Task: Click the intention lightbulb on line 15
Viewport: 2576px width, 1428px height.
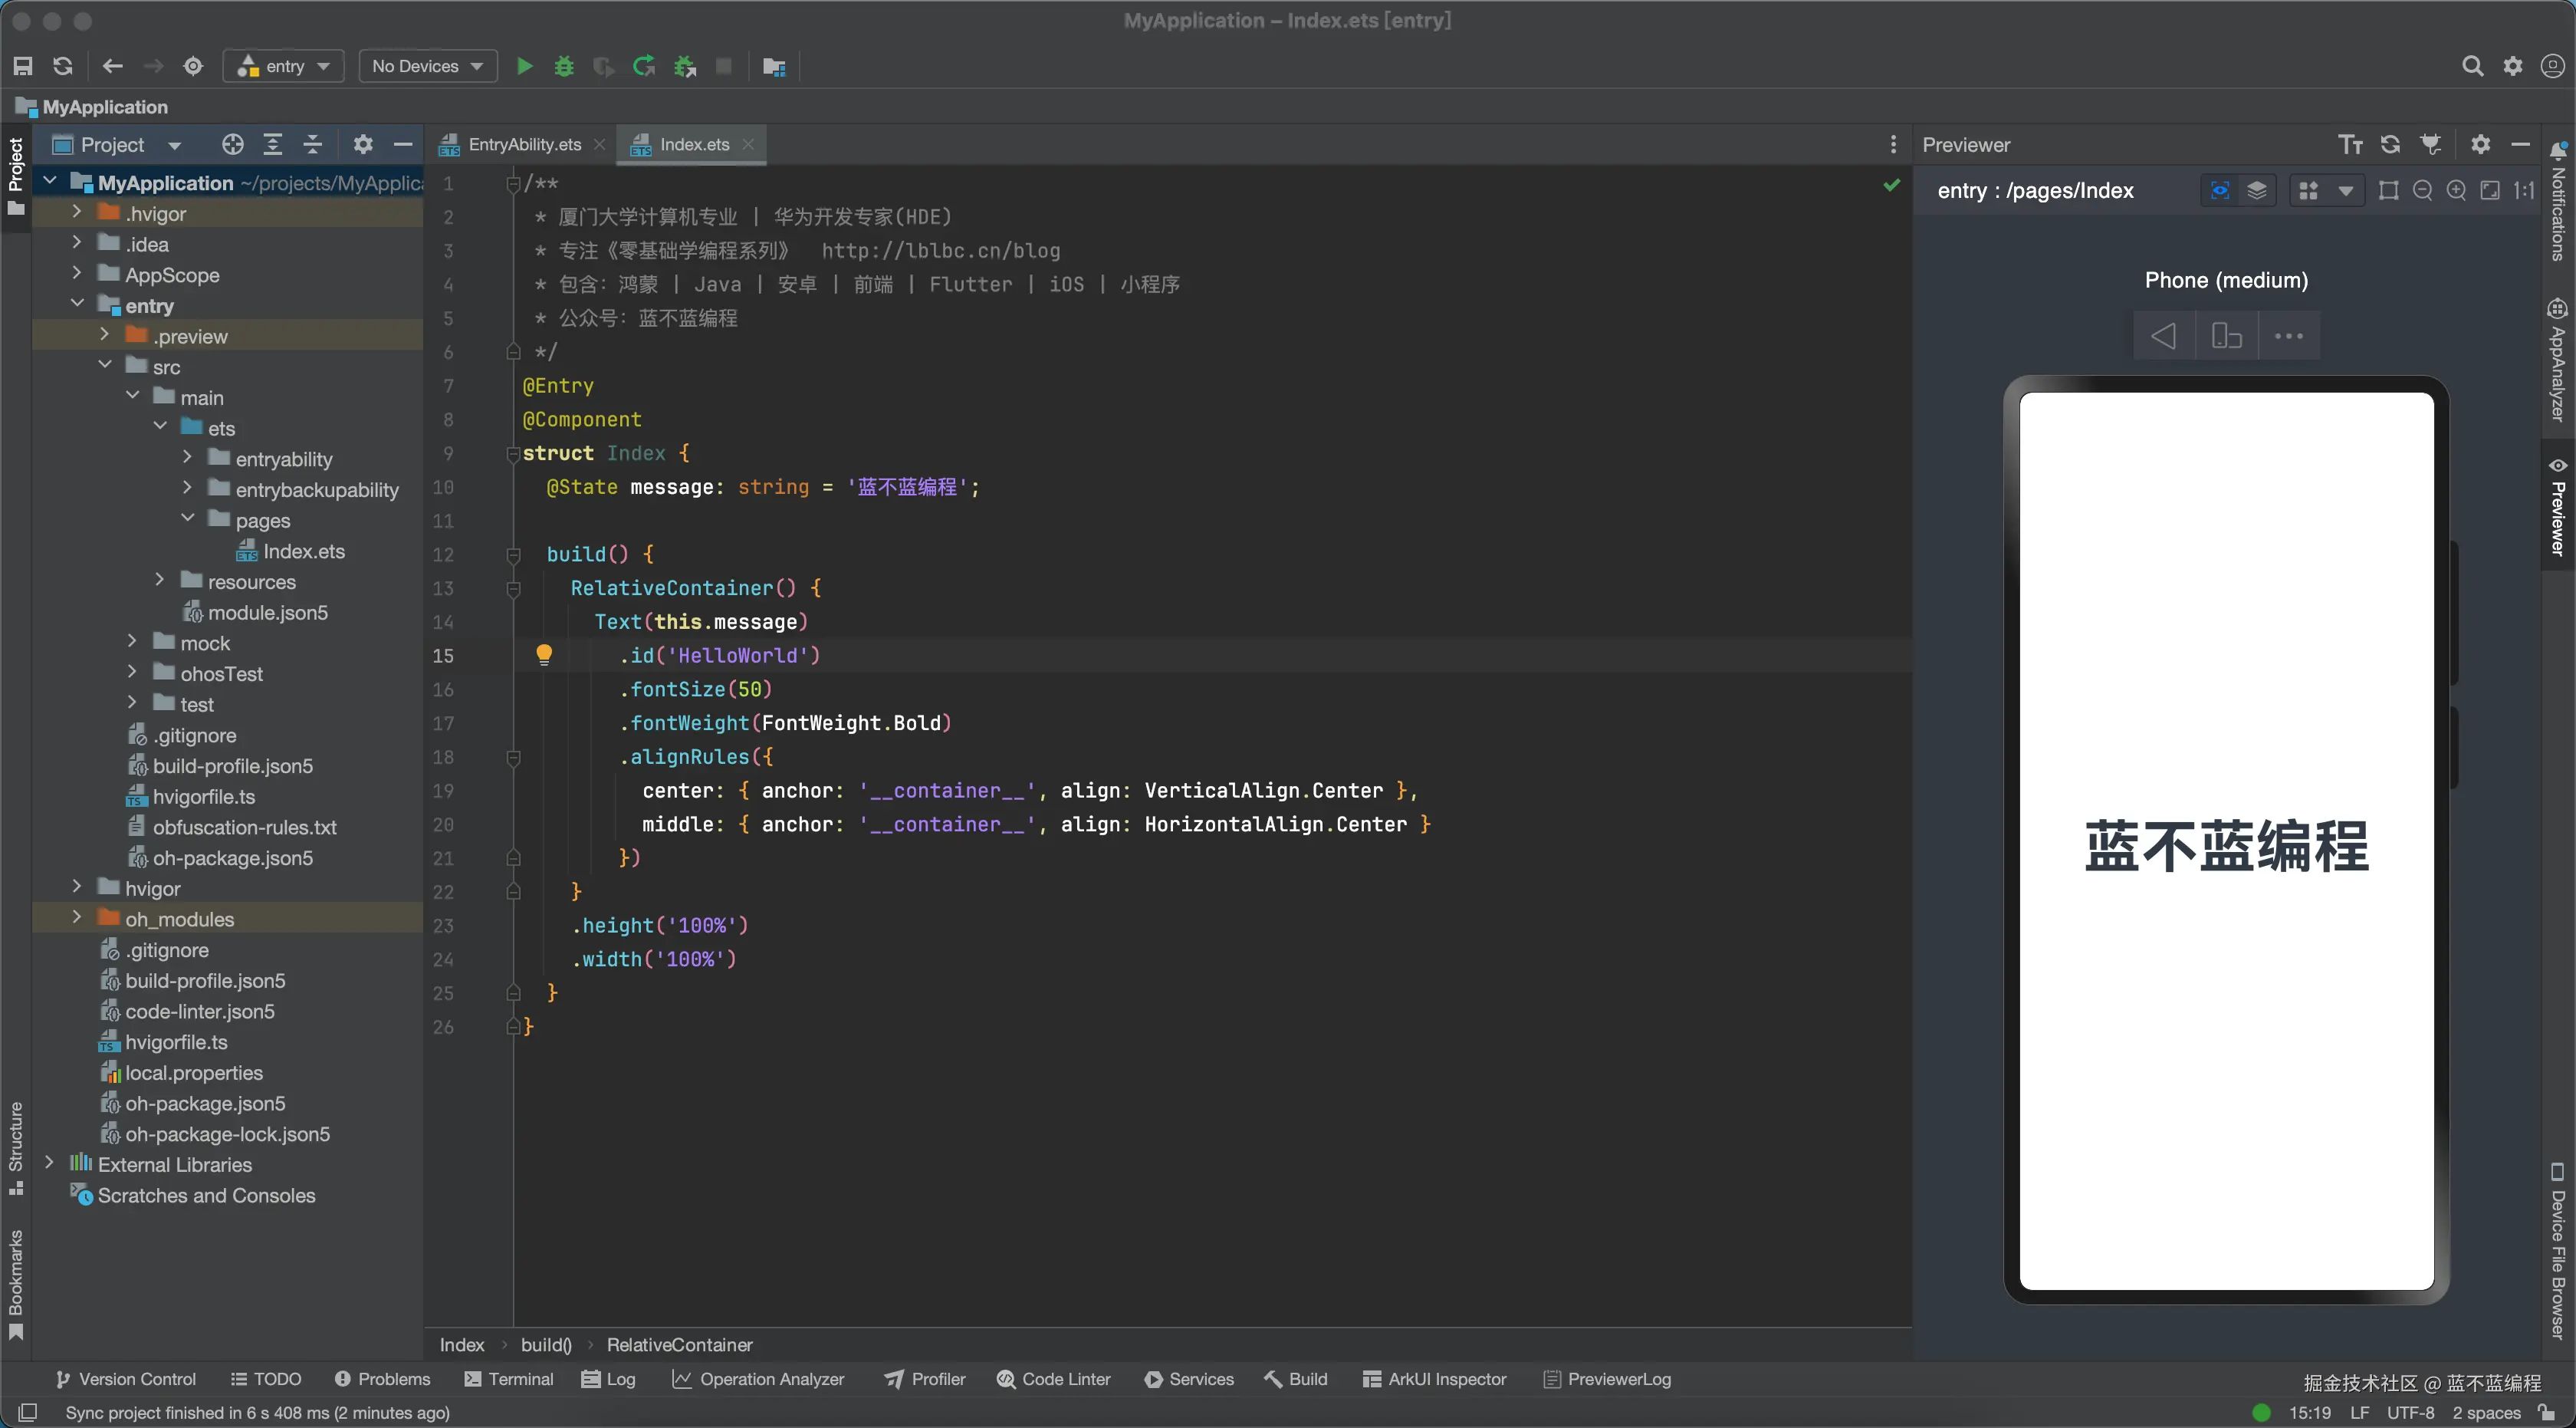Action: [544, 655]
